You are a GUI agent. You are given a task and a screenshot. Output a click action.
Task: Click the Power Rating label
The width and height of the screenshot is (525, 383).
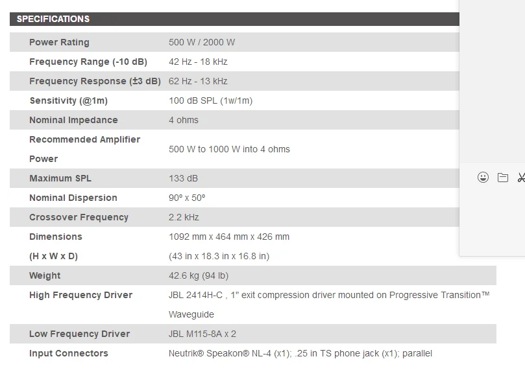pyautogui.click(x=59, y=42)
